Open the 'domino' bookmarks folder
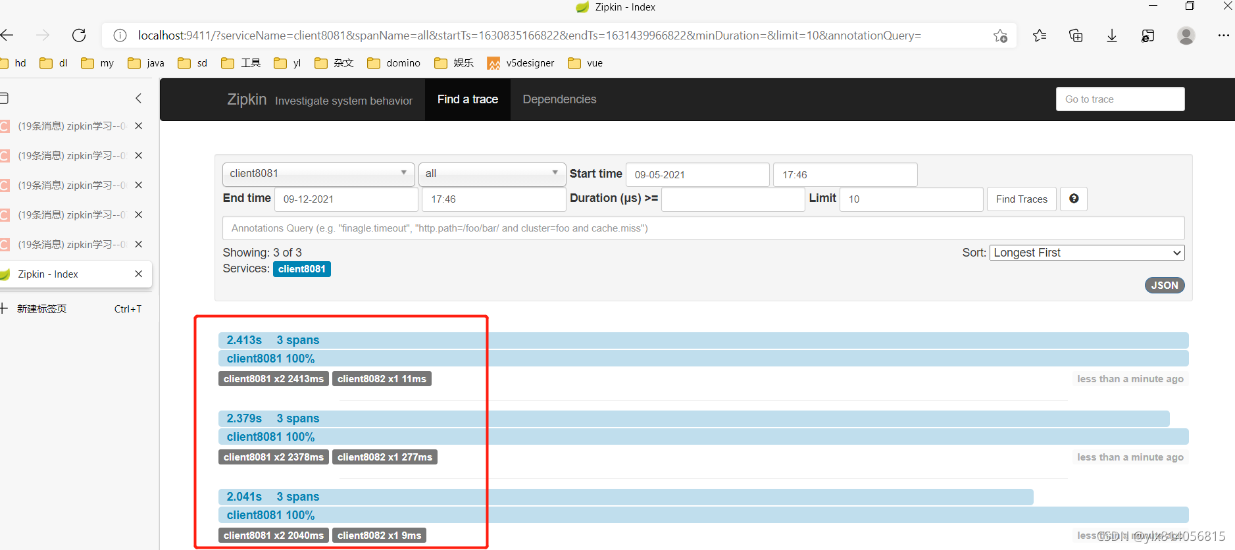This screenshot has height=550, width=1235. tap(393, 63)
